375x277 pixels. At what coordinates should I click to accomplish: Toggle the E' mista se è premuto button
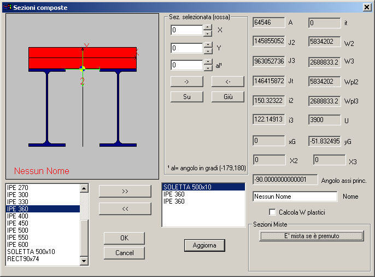pos(312,236)
